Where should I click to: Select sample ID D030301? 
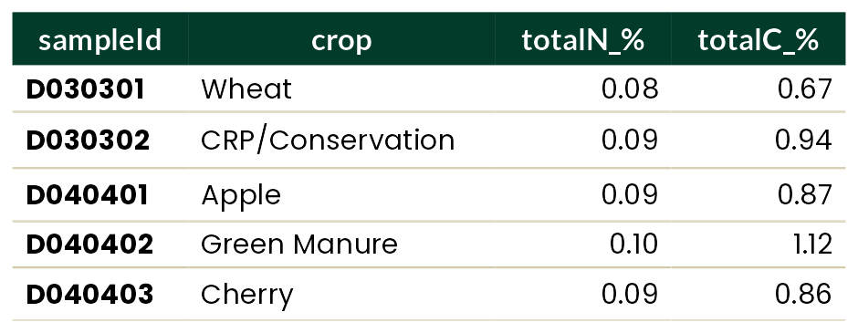86,89
